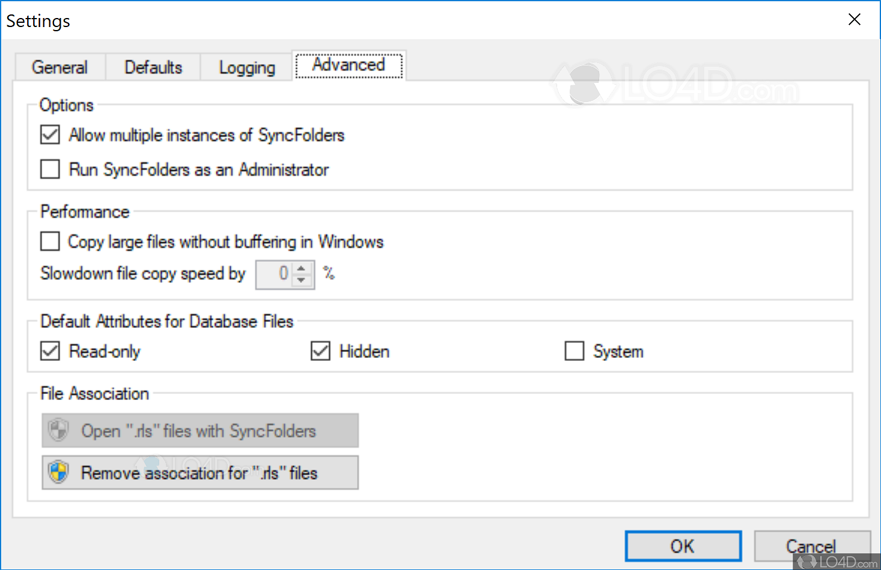Click the shield icon on the Open ".rls" files button
The width and height of the screenshot is (881, 570).
57,431
